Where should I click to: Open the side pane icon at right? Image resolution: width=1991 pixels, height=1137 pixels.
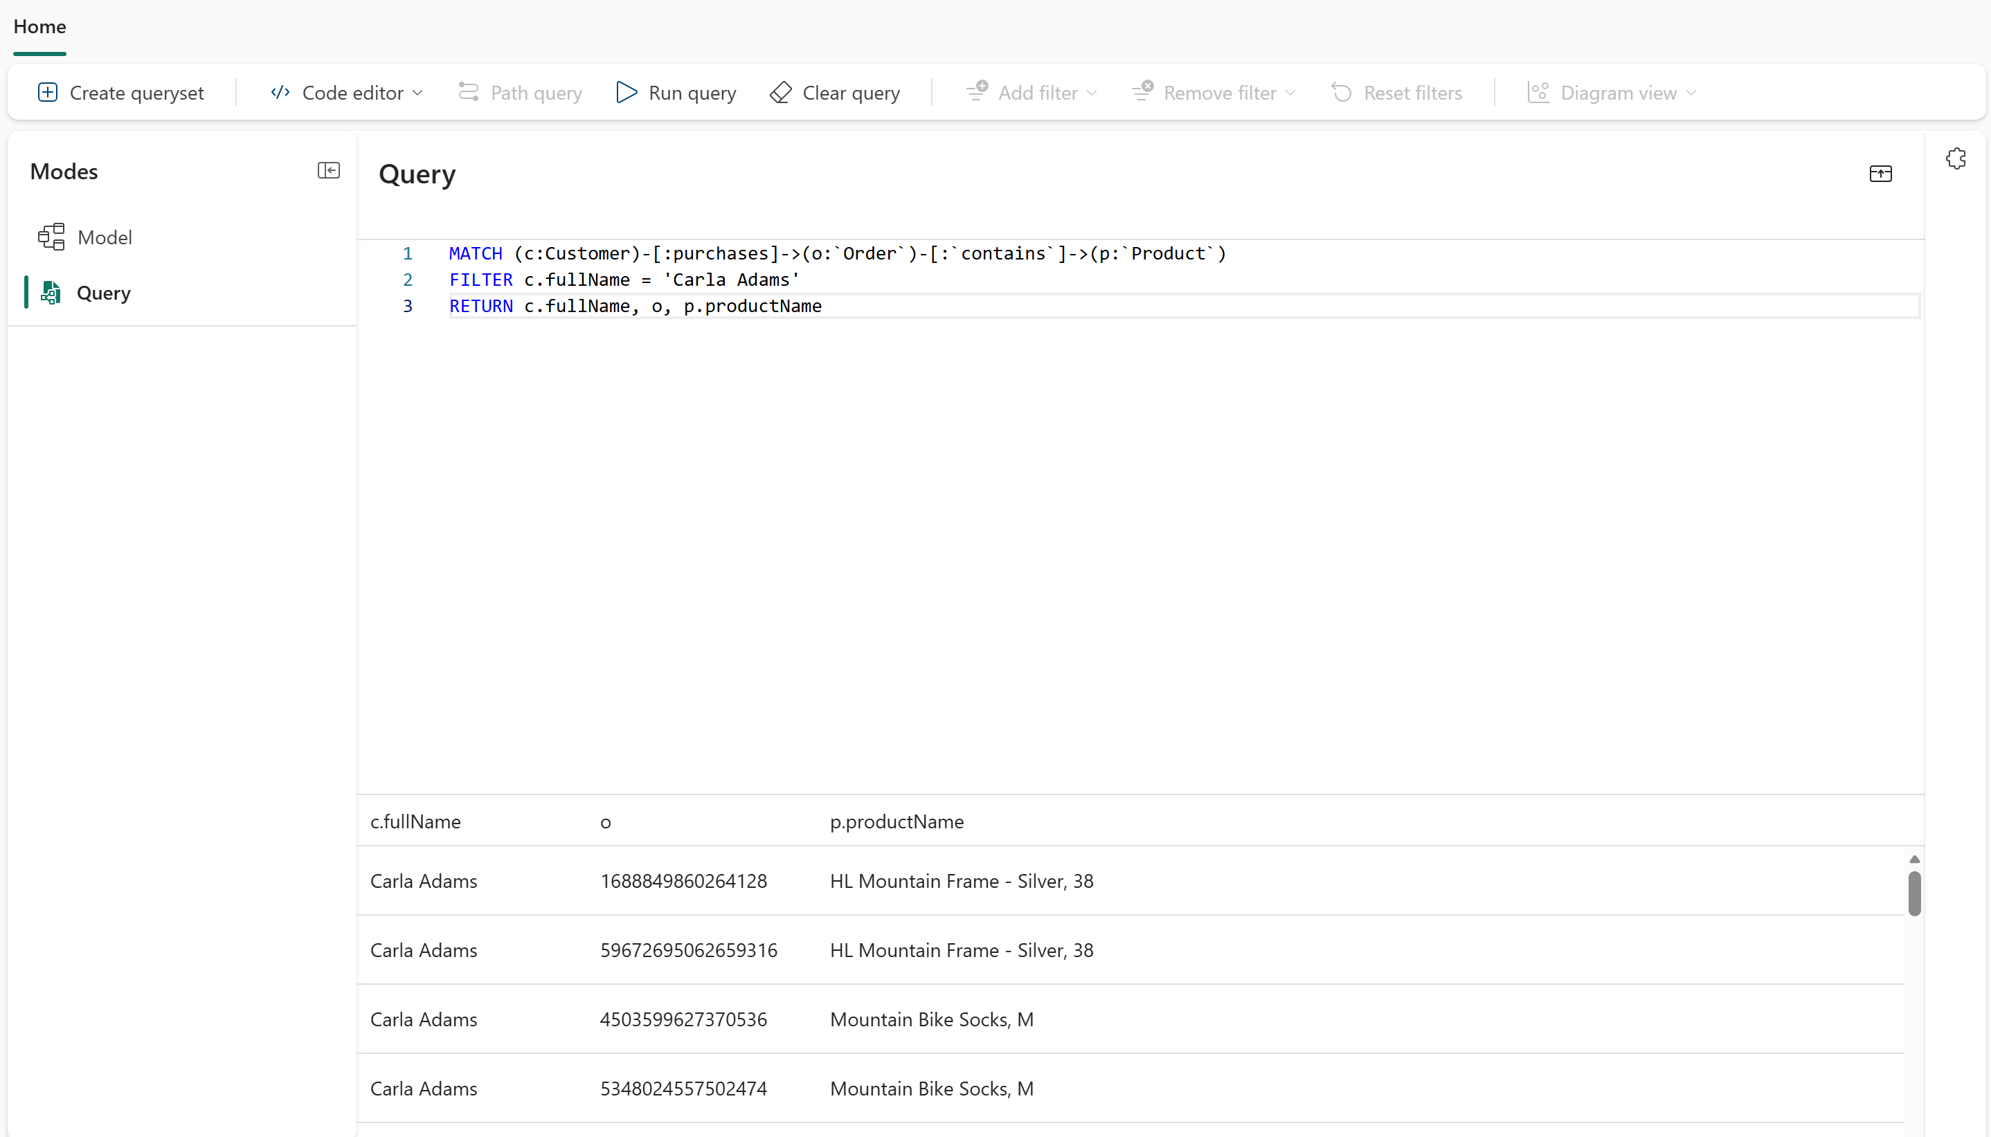1956,158
